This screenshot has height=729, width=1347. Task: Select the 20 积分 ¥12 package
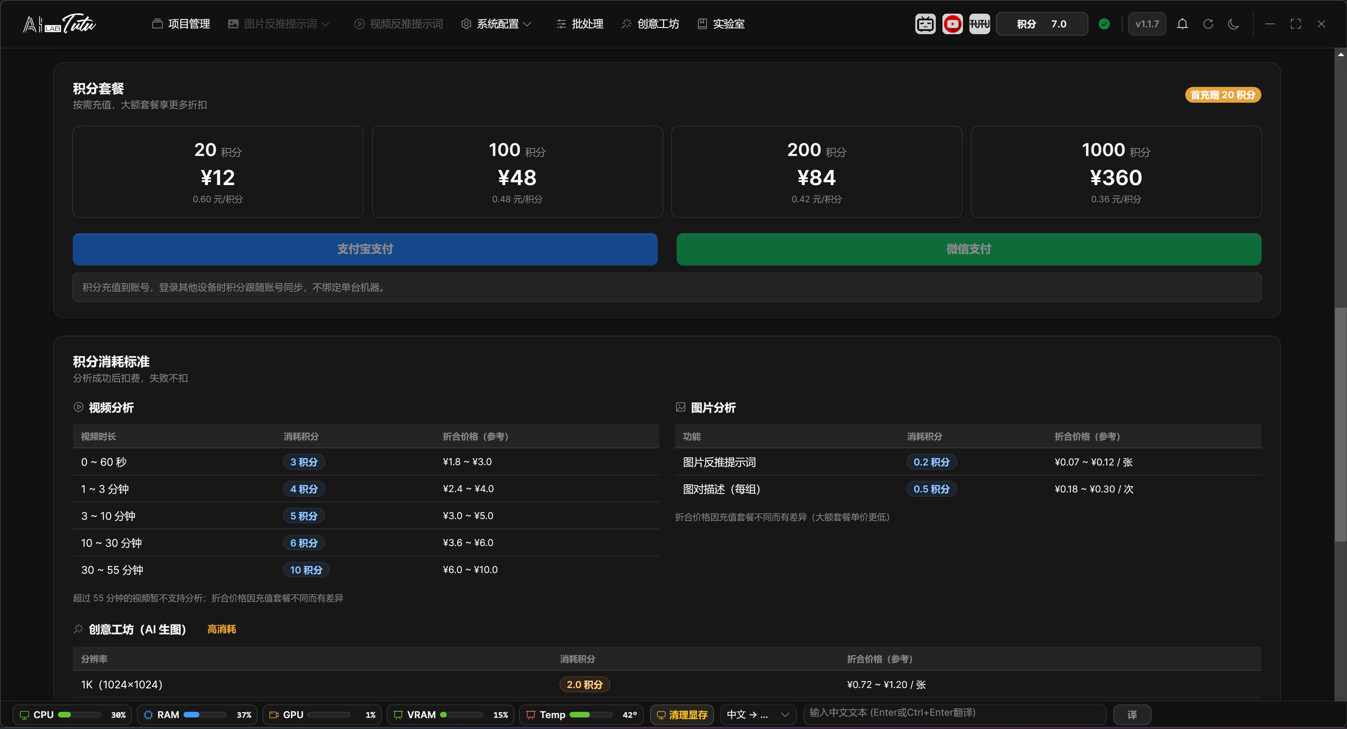click(218, 172)
